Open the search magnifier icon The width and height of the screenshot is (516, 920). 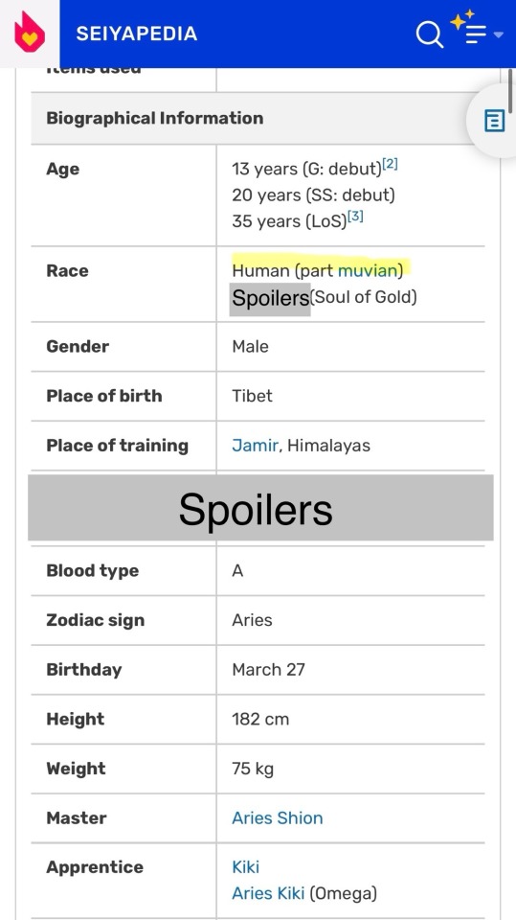(x=429, y=34)
